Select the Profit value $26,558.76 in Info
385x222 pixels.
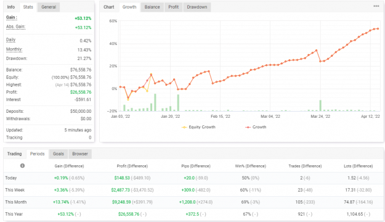coord(81,92)
